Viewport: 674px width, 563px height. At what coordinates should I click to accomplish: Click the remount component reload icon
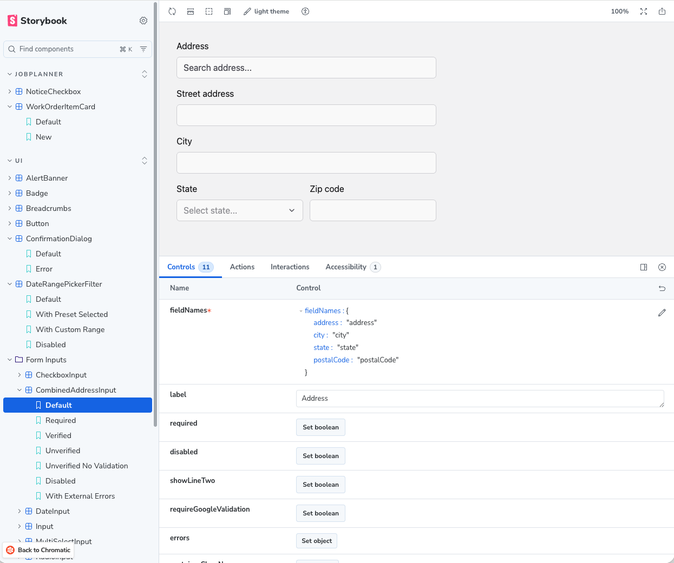point(172,11)
